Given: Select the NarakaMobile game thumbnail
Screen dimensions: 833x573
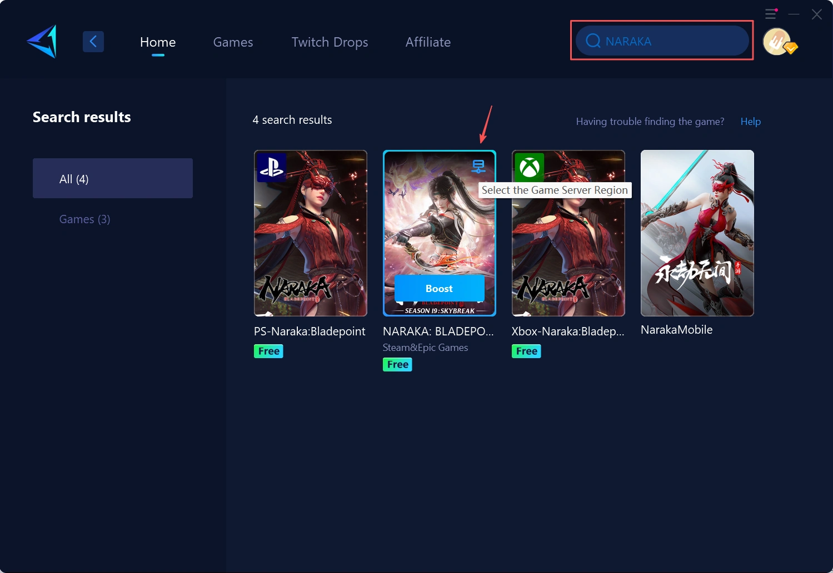Looking at the screenshot, I should click(x=697, y=233).
